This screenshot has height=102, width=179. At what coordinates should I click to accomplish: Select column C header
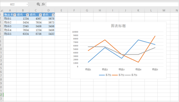(x=36, y=10)
